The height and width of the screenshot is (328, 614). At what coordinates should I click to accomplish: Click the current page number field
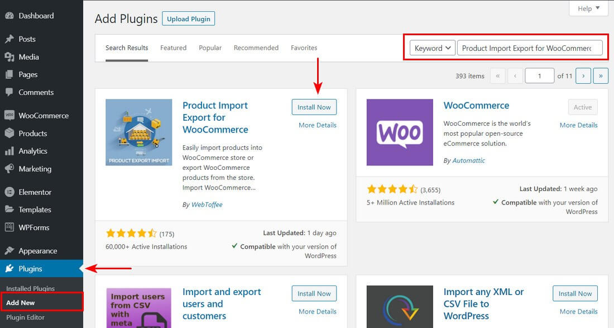pyautogui.click(x=539, y=76)
